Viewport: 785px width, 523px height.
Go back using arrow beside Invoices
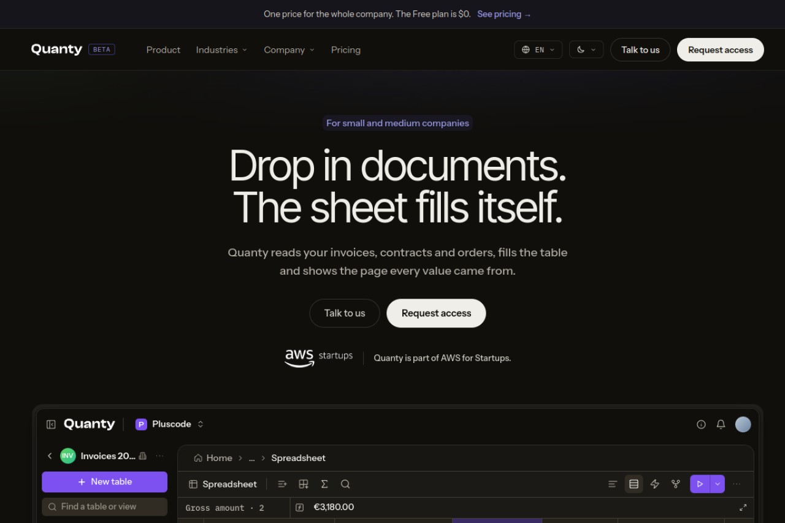pos(50,456)
